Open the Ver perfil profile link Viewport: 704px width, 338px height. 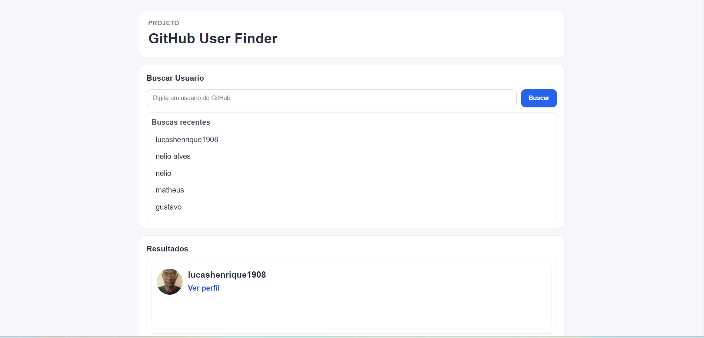point(204,288)
